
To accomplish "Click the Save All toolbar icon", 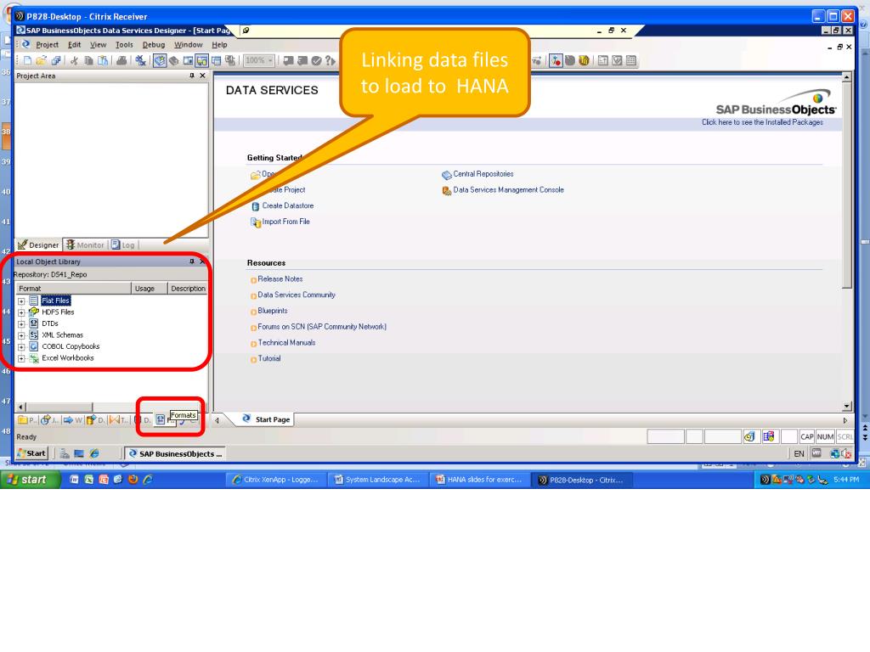I will pyautogui.click(x=55, y=60).
